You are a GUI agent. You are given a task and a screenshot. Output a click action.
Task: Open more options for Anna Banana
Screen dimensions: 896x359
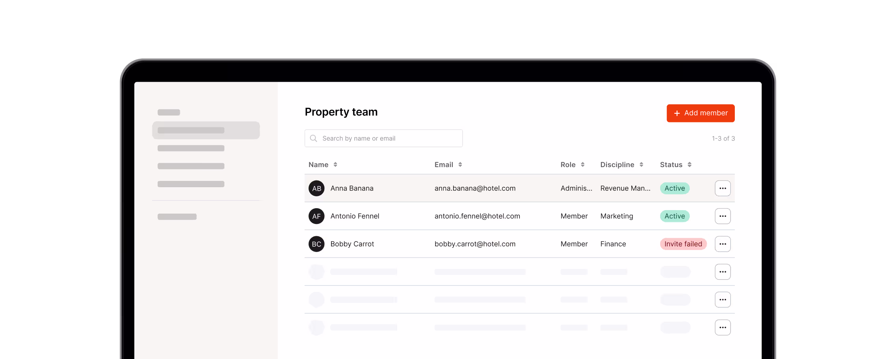pos(723,188)
